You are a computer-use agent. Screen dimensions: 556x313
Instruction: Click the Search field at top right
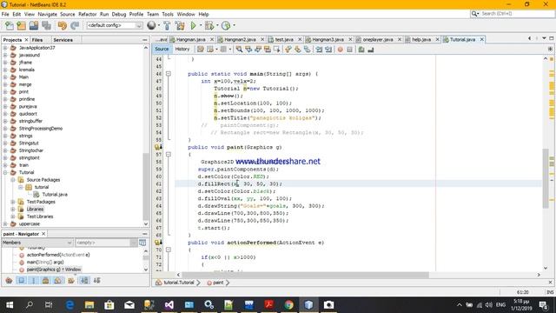[x=516, y=14]
